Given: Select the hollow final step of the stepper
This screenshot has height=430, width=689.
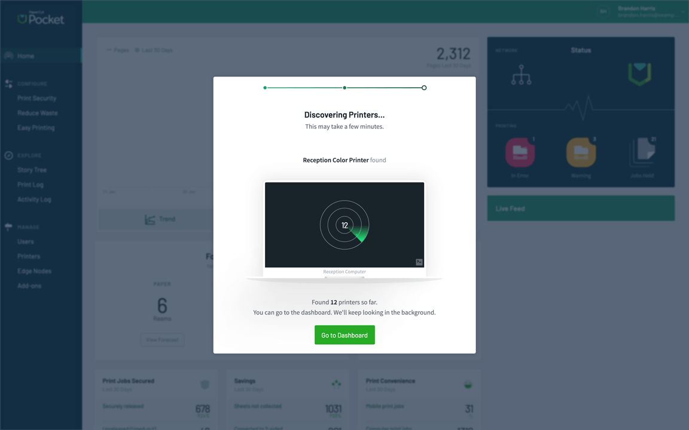Looking at the screenshot, I should (x=424, y=88).
